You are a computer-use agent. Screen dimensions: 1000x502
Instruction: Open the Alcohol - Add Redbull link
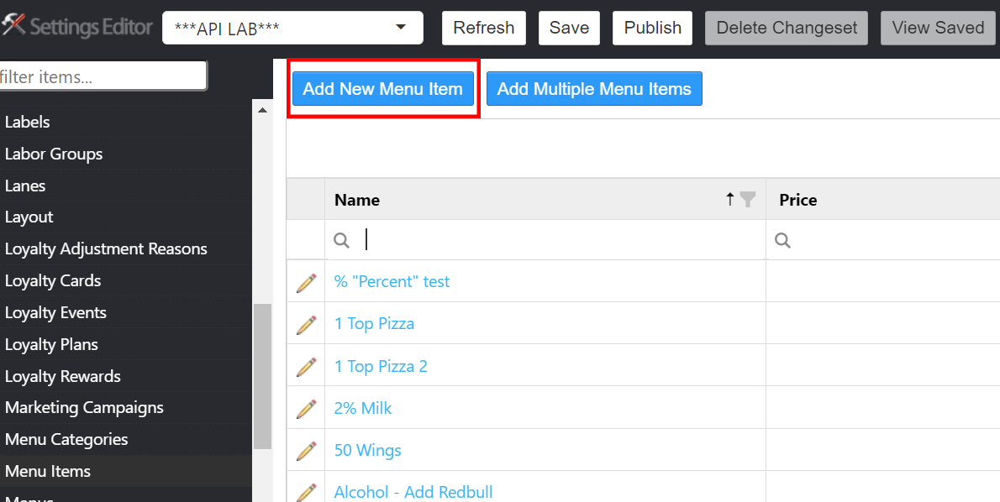coord(413,492)
